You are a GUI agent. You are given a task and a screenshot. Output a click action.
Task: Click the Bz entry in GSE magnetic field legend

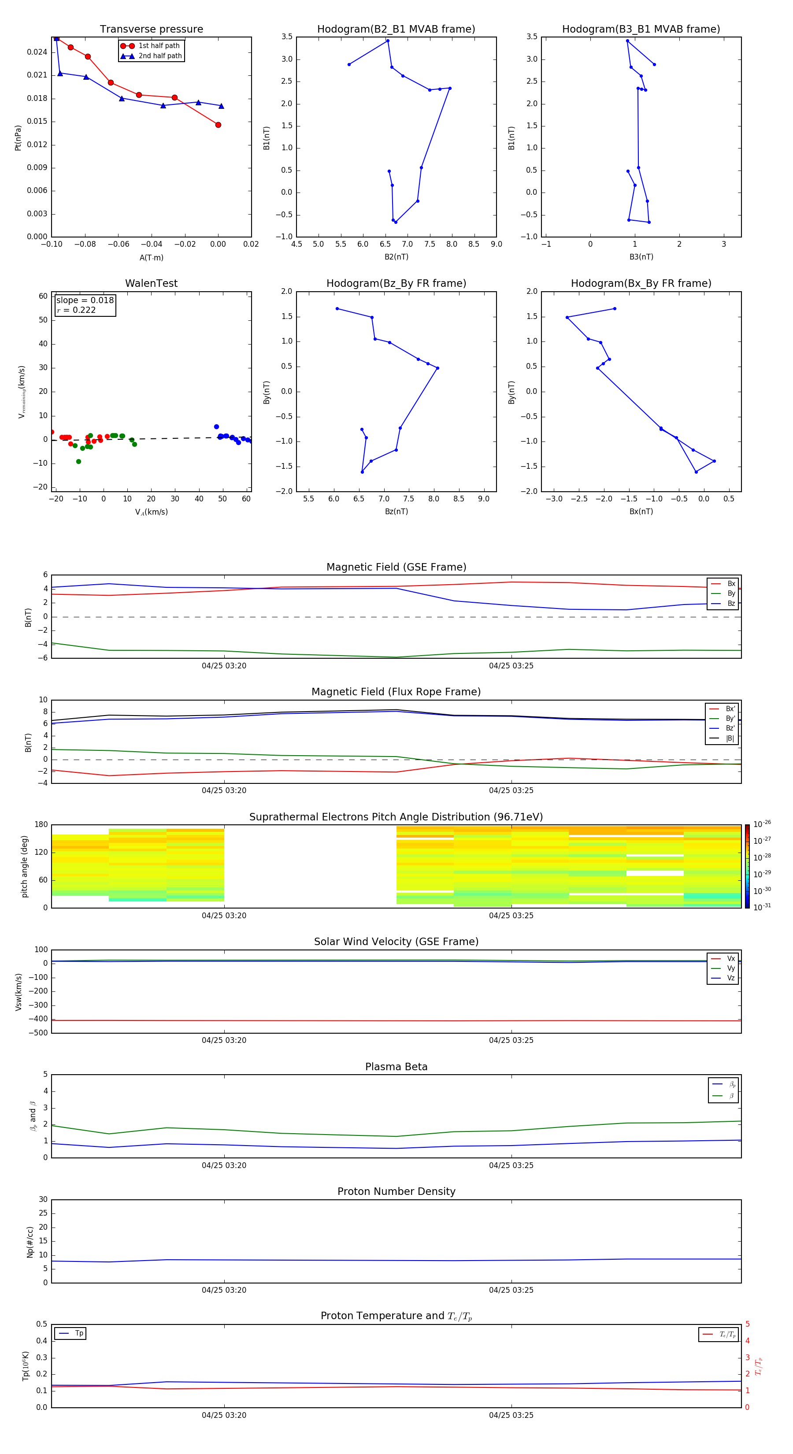(723, 604)
